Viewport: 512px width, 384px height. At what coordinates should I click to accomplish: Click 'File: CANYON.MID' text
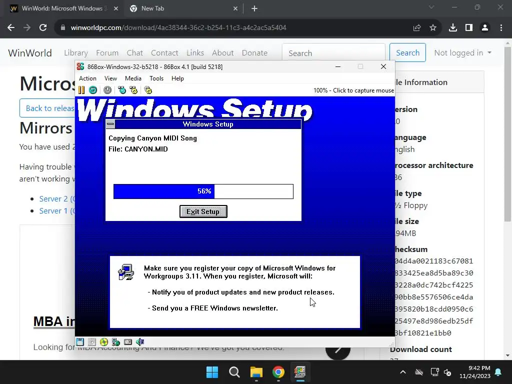(x=138, y=149)
